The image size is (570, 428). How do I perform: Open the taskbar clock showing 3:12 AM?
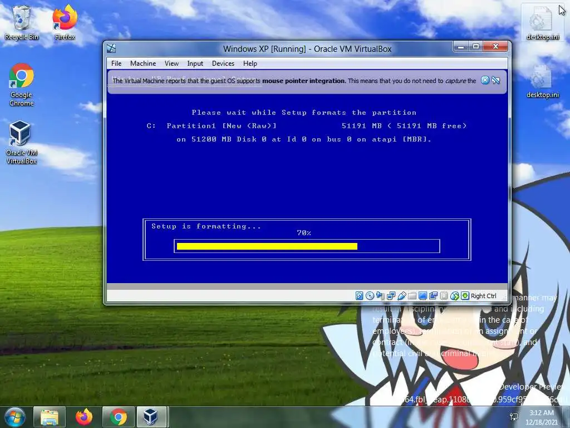coord(542,417)
